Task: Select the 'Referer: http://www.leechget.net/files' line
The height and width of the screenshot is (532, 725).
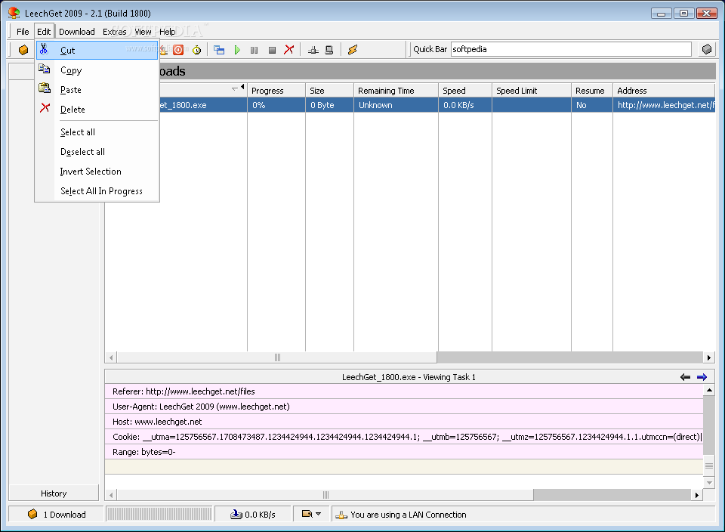Action: (404, 391)
